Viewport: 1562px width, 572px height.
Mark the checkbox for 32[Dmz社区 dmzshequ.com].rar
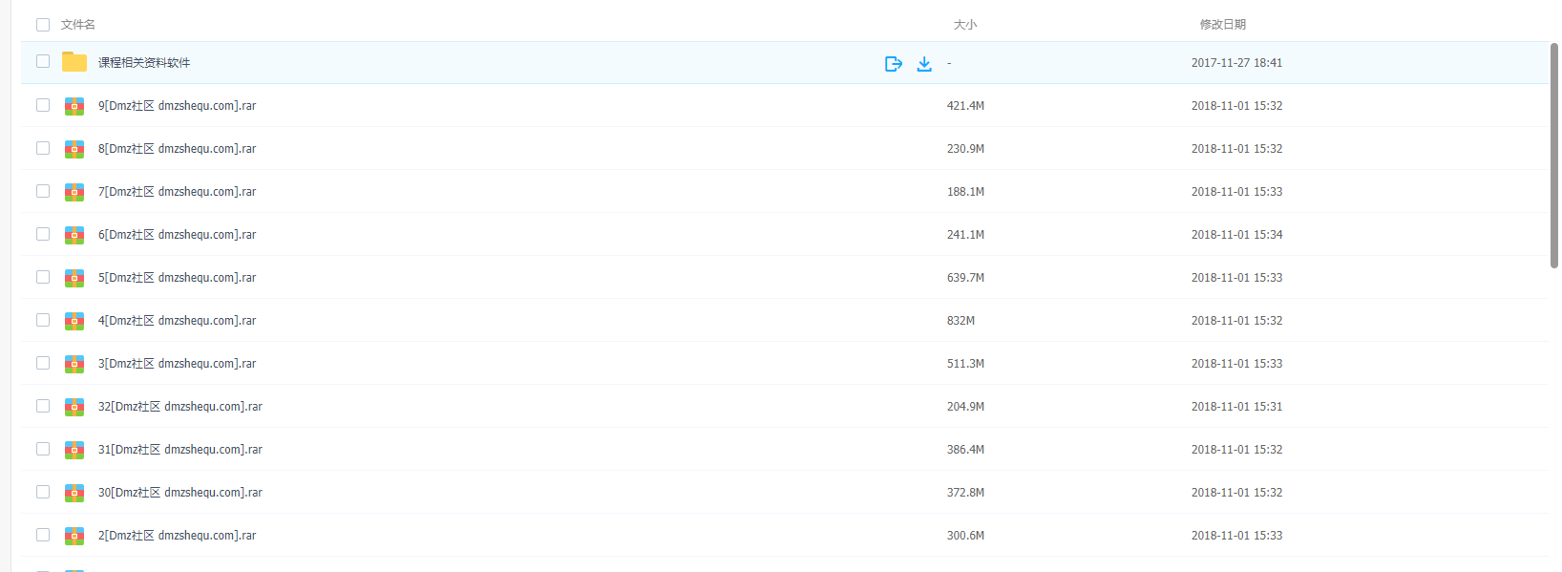pos(43,406)
